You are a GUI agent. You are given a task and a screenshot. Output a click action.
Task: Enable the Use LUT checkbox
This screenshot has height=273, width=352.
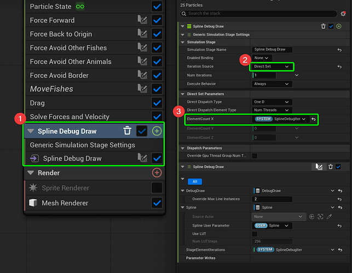[x=255, y=234]
